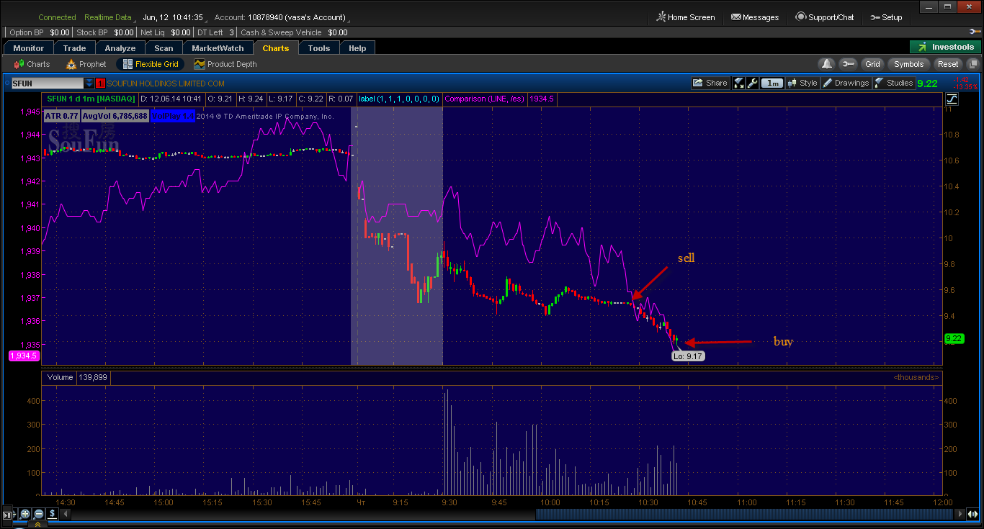Switch to the MarketWatch tab
Image resolution: width=984 pixels, height=529 pixels.
coord(218,48)
